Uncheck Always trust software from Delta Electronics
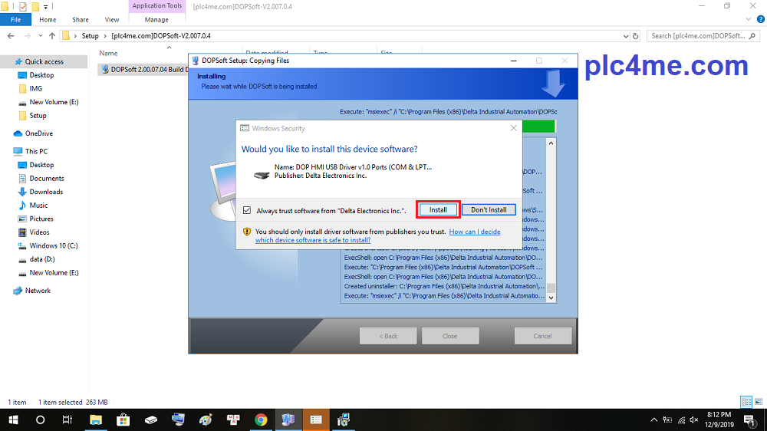The width and height of the screenshot is (767, 431). pyautogui.click(x=246, y=210)
